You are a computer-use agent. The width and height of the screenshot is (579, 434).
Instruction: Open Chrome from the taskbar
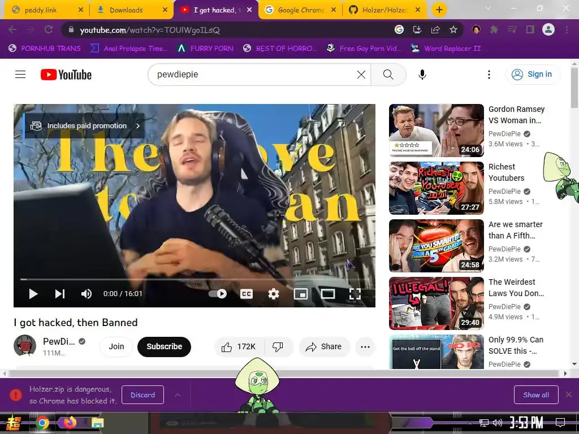[x=42, y=423]
